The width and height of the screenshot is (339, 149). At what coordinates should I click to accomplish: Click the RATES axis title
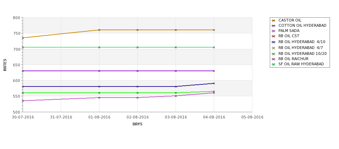point(5,65)
